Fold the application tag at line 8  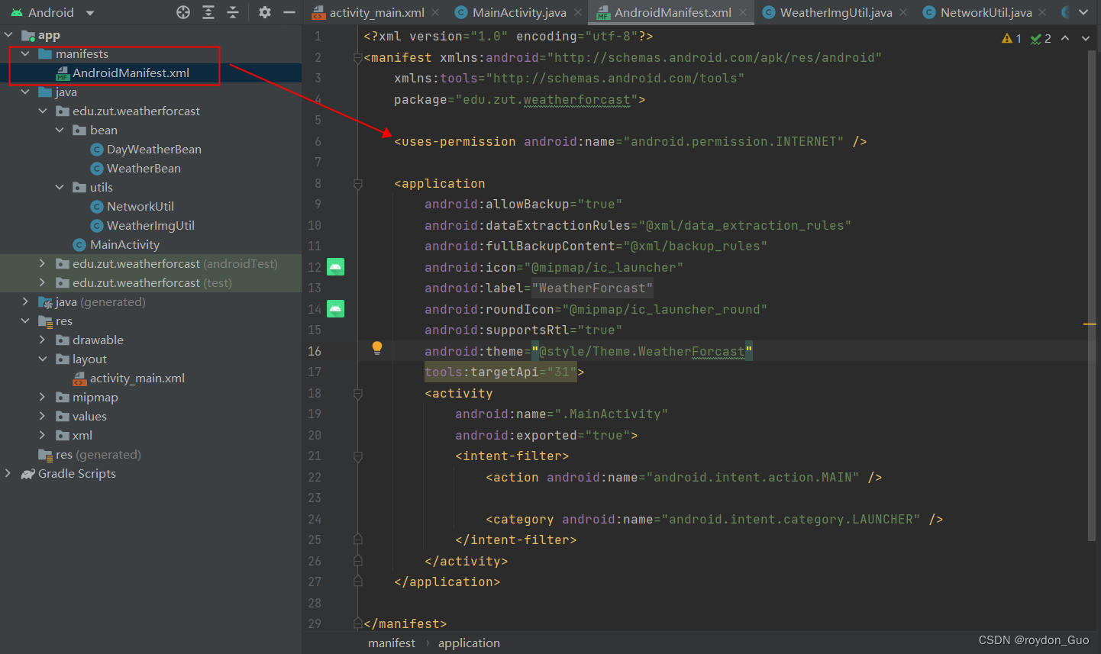coord(357,184)
